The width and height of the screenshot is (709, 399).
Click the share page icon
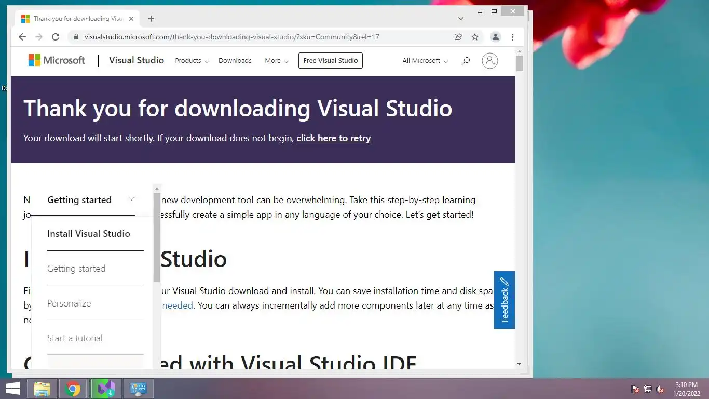458,37
